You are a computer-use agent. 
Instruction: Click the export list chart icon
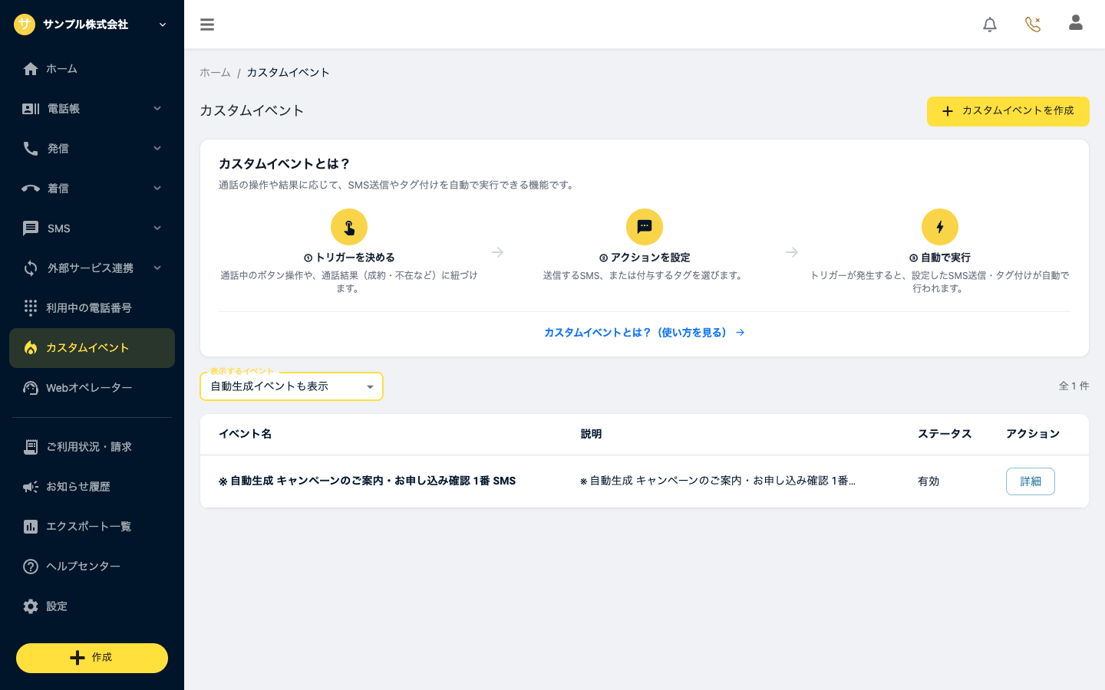pos(31,527)
